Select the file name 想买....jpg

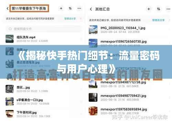pos(23,88)
